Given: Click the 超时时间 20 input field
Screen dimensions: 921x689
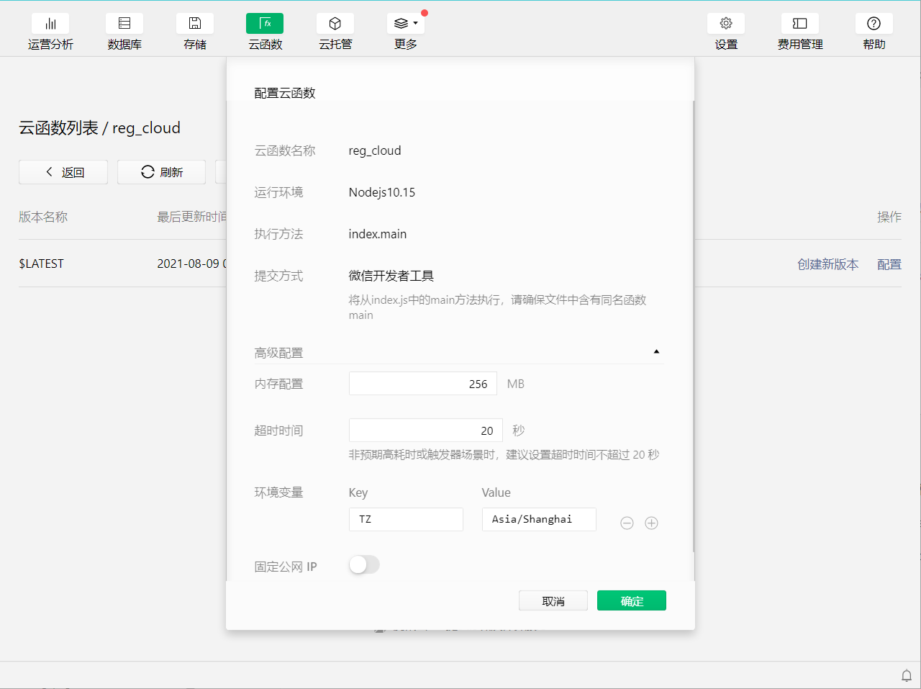Looking at the screenshot, I should [426, 431].
